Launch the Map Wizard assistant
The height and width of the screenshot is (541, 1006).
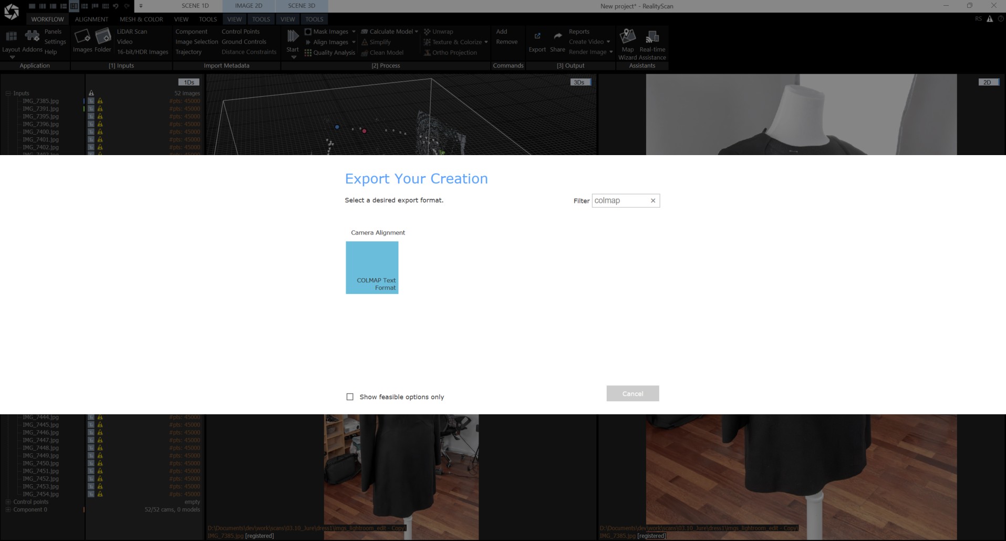(x=628, y=38)
